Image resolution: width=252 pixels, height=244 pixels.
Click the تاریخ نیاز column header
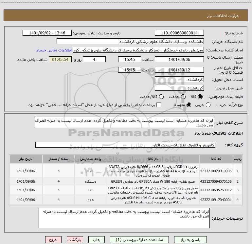[26, 159]
